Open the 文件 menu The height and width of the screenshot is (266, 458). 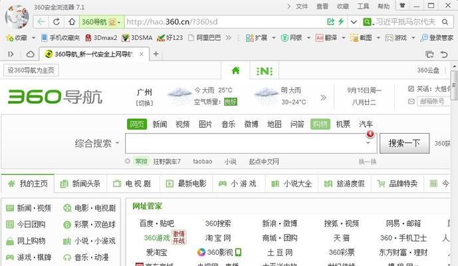pyautogui.click(x=302, y=6)
